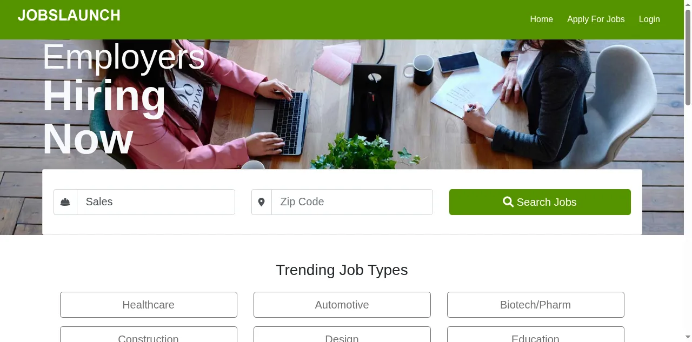Screen dimensions: 692x342
Task: Click the Trending Job Types heading
Action: (x=342, y=270)
